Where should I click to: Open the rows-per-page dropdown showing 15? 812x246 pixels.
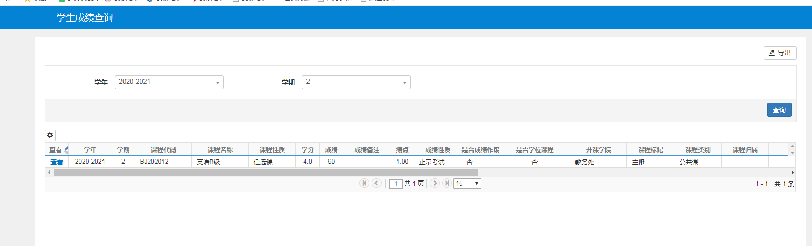point(467,184)
